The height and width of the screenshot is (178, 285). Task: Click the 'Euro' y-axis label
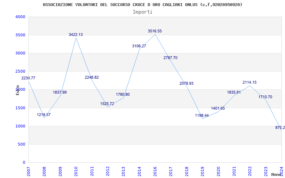pos(17,90)
